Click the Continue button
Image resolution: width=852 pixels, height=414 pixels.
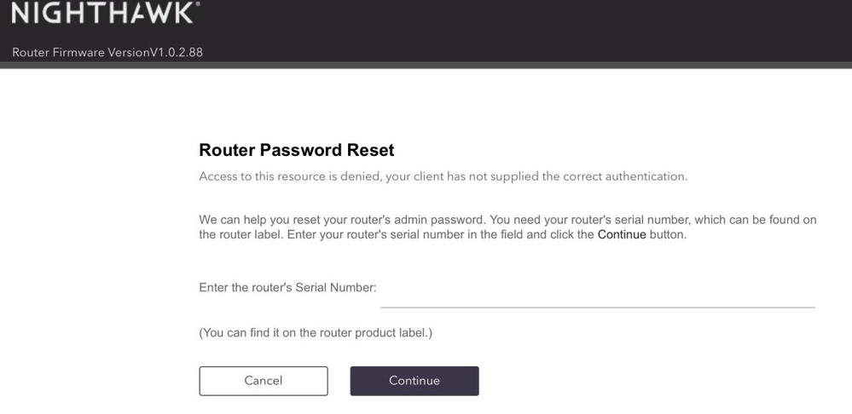pos(414,381)
